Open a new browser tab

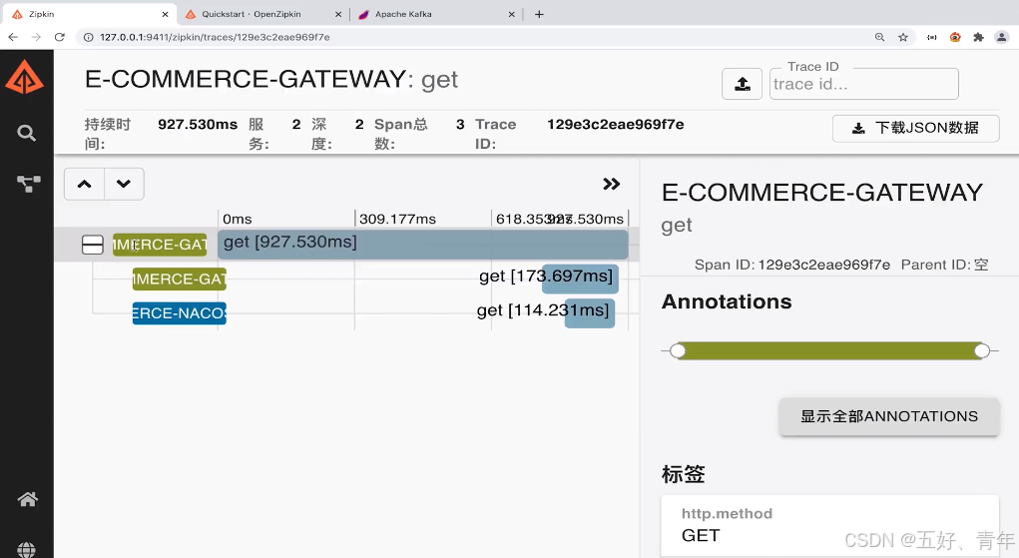pyautogui.click(x=539, y=14)
